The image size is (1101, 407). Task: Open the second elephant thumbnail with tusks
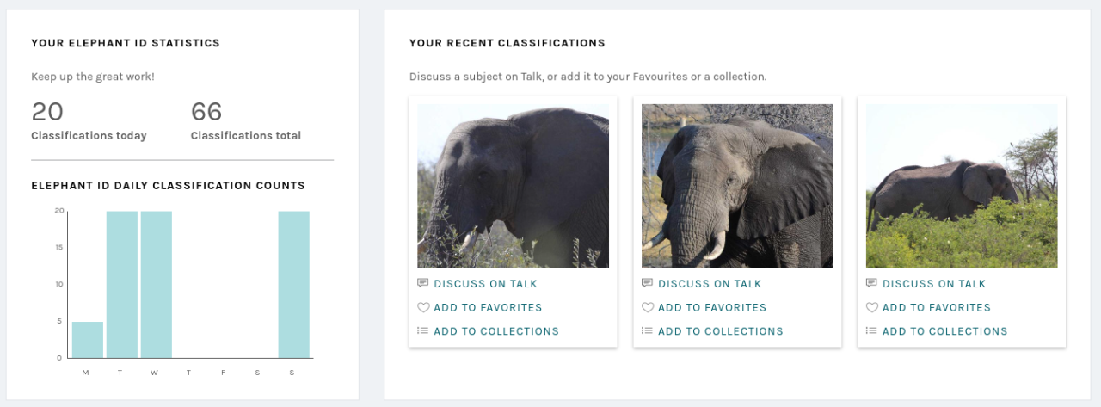[737, 186]
